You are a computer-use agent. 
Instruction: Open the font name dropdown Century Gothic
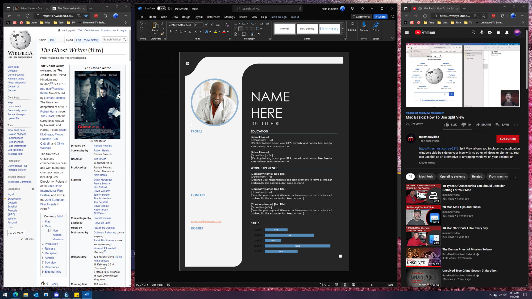(193, 25)
